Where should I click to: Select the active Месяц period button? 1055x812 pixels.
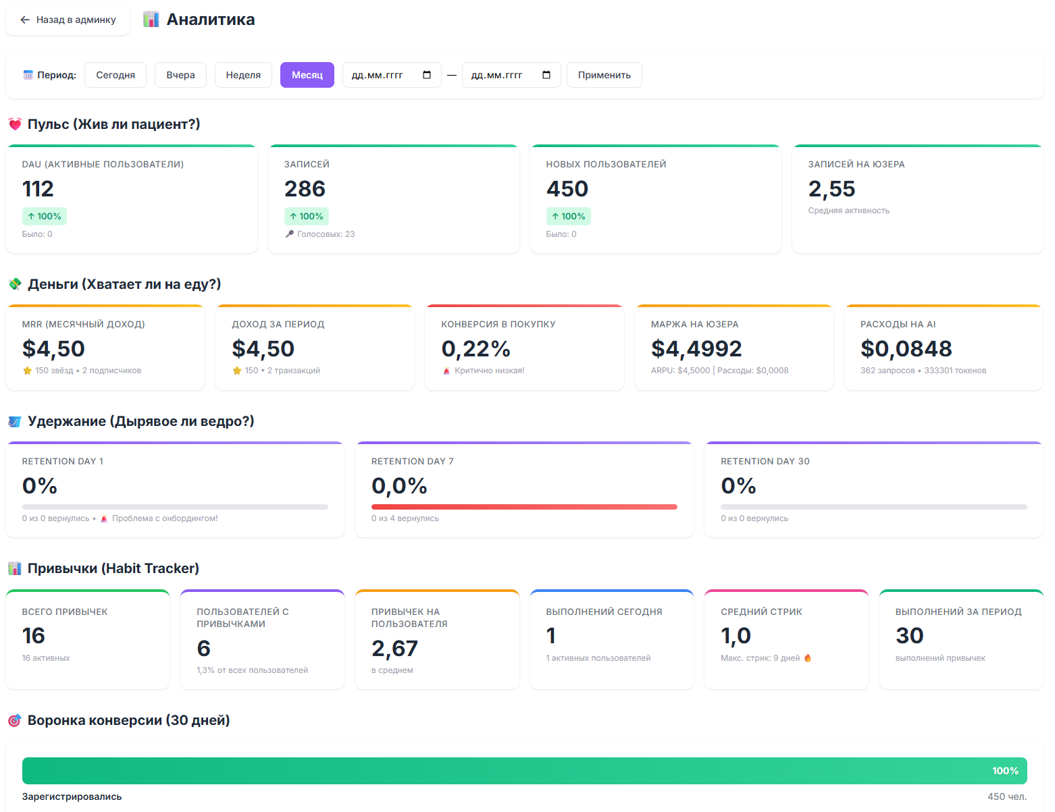click(x=307, y=75)
